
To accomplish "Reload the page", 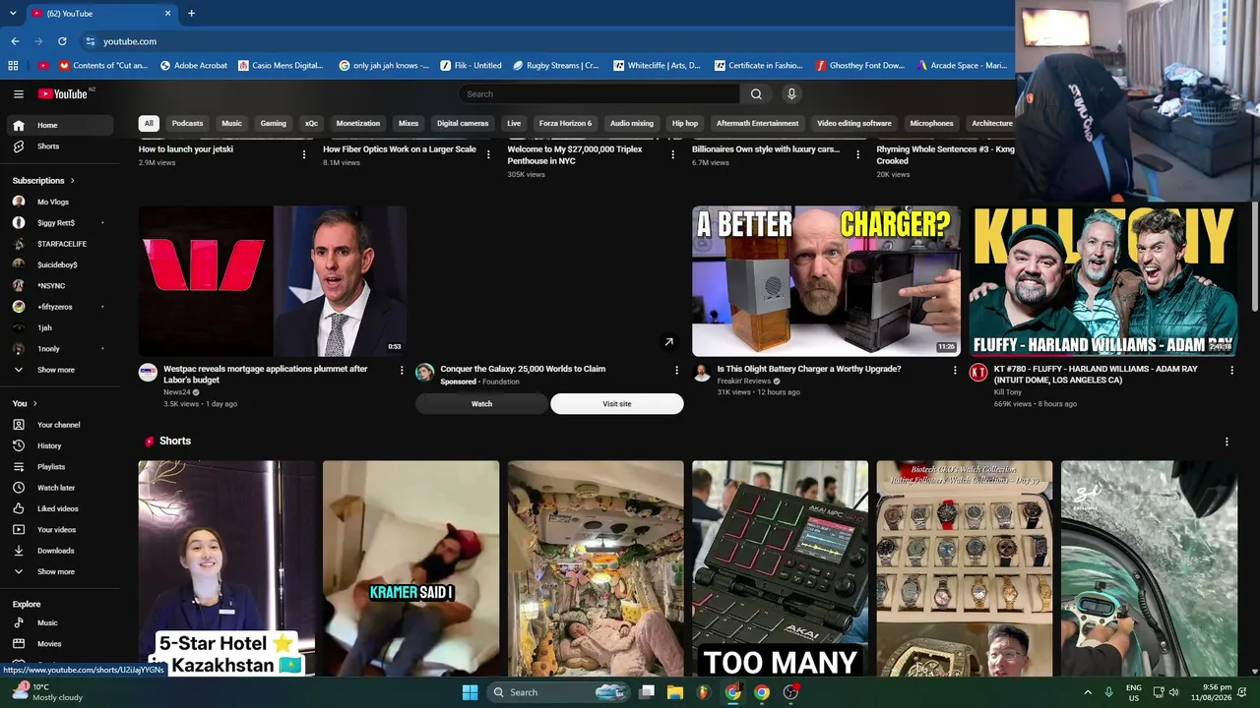I will point(62,41).
